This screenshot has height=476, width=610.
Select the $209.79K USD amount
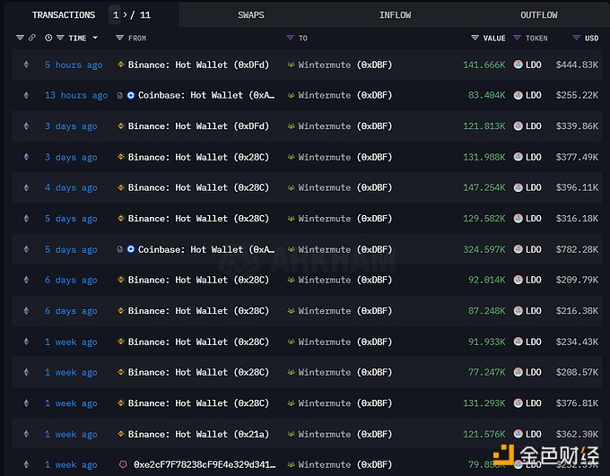pos(577,280)
